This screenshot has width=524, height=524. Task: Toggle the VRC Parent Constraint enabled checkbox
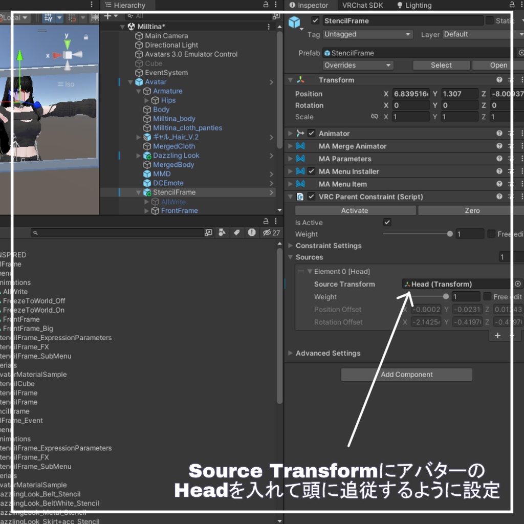[x=311, y=197]
